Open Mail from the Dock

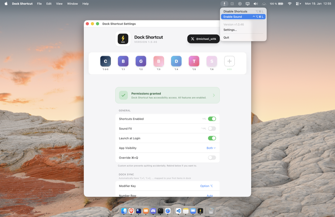tap(193, 211)
